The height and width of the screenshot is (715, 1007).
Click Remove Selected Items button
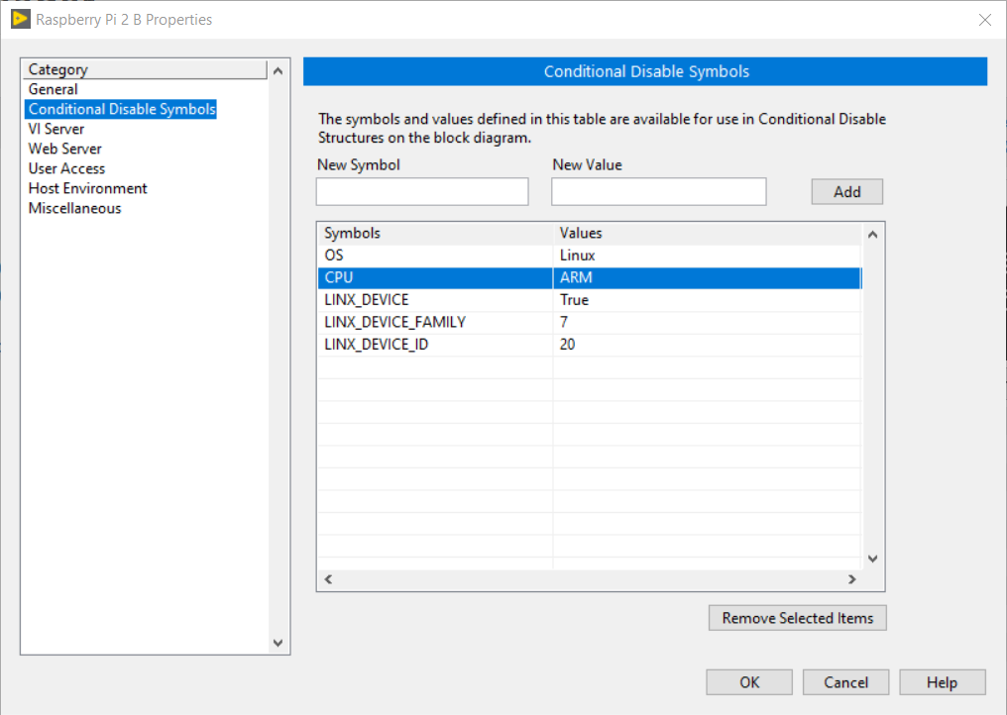(x=798, y=618)
